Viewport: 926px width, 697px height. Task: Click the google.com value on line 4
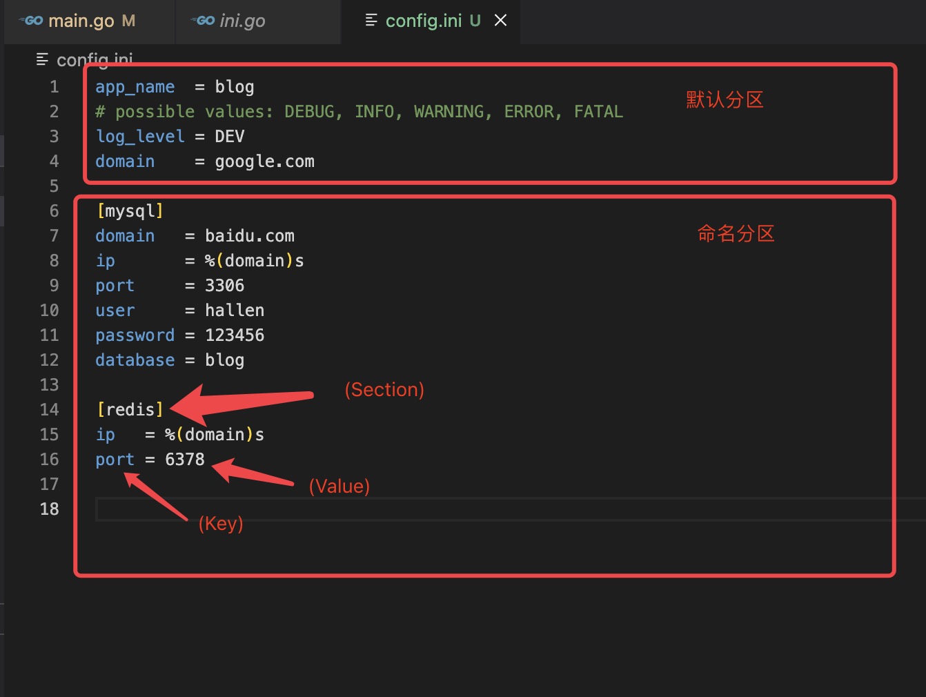(264, 161)
